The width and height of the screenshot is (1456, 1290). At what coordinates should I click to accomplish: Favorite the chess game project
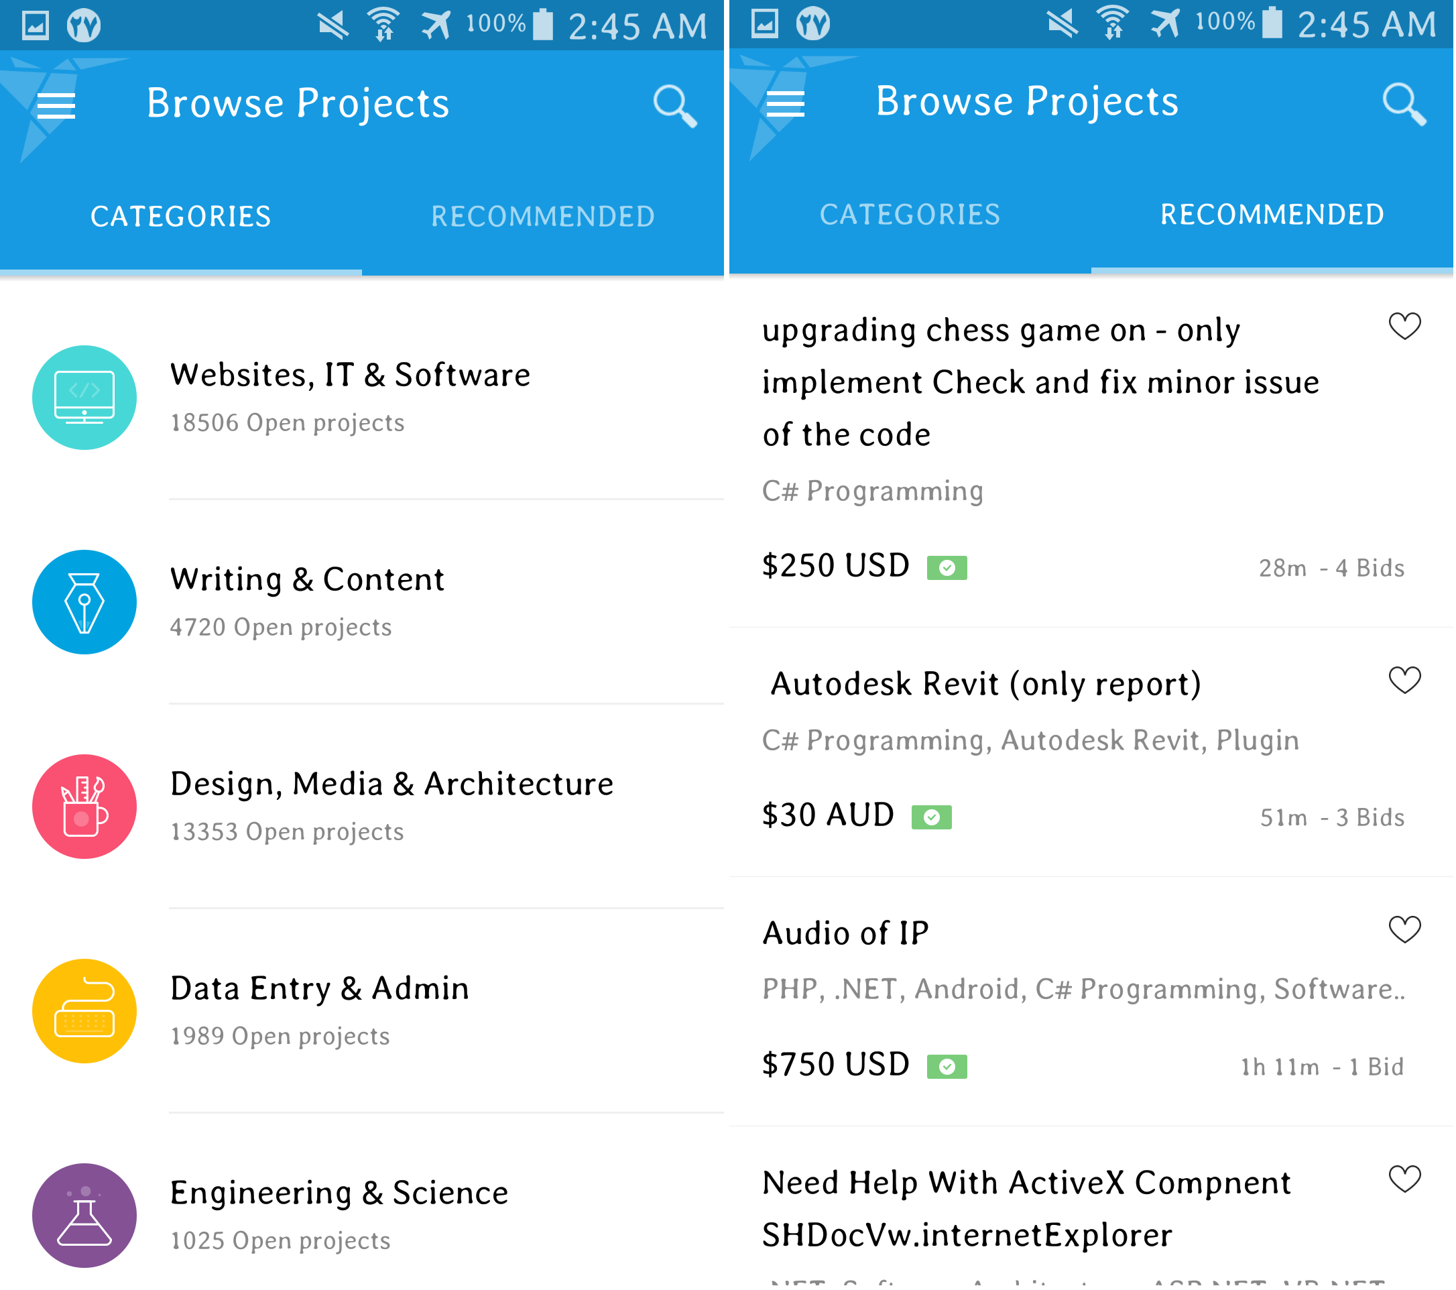pos(1404,327)
